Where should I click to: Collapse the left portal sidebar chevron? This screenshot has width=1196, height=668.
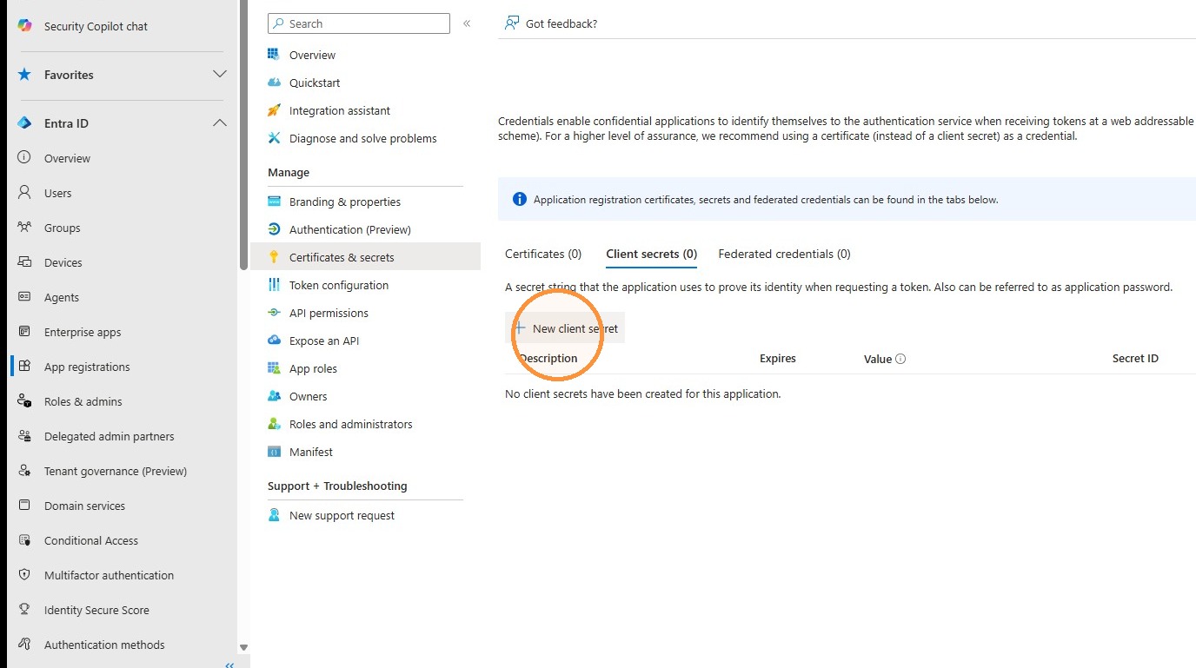pyautogui.click(x=229, y=665)
